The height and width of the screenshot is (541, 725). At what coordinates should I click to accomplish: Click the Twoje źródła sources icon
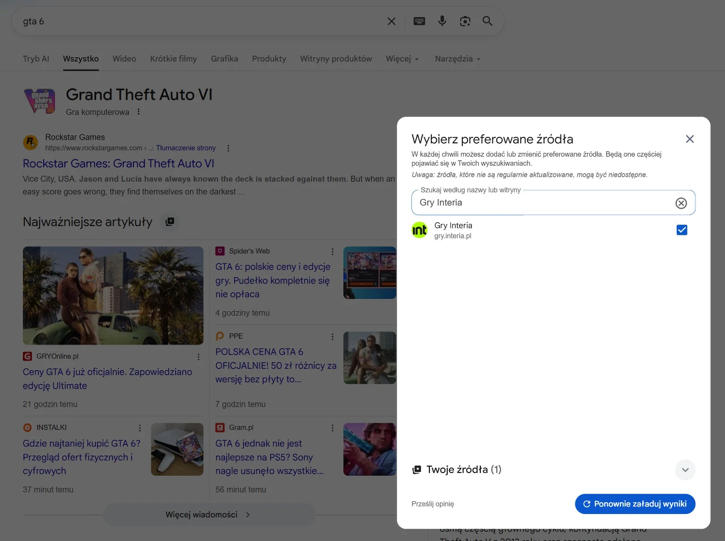tap(417, 470)
